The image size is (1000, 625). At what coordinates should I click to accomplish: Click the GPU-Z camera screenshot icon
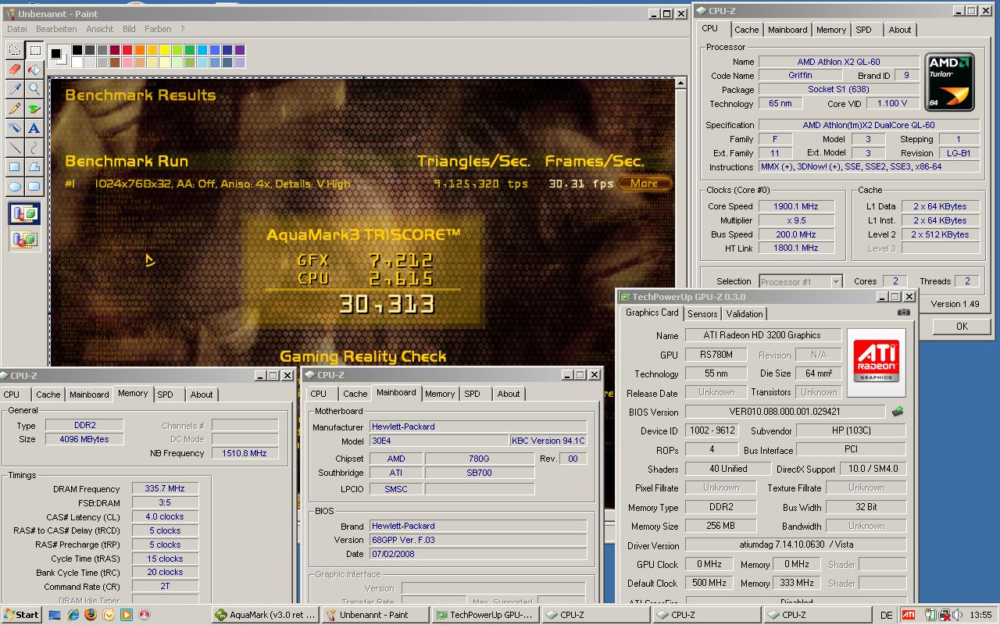coord(903,312)
